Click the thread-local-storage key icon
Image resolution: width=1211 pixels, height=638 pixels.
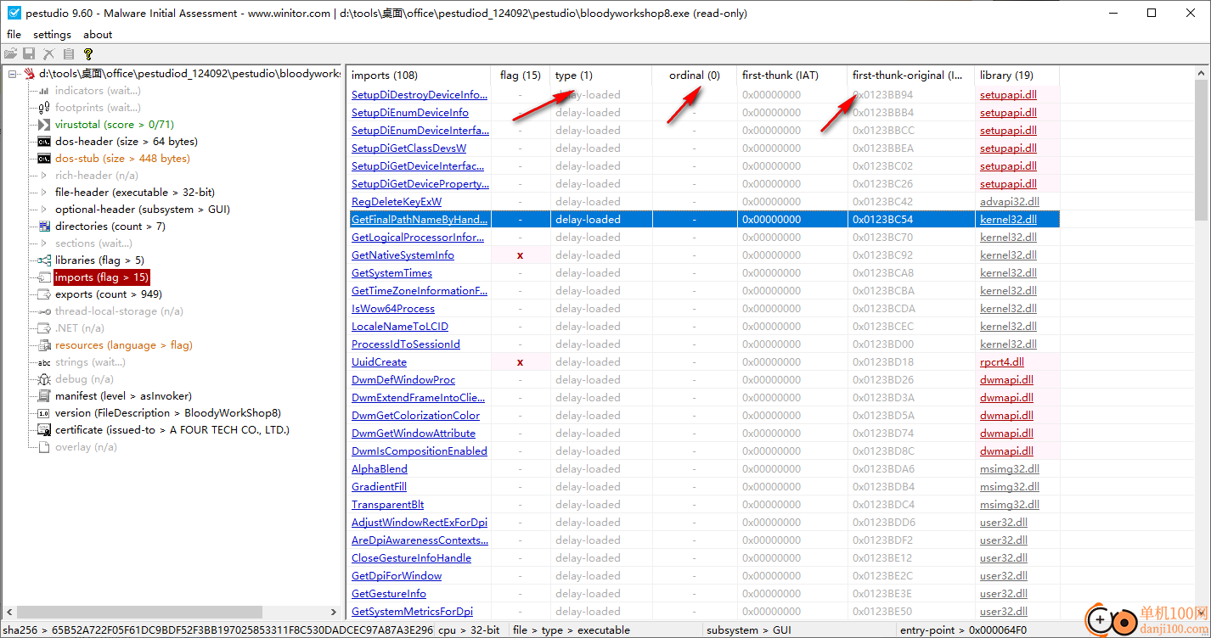(x=44, y=311)
